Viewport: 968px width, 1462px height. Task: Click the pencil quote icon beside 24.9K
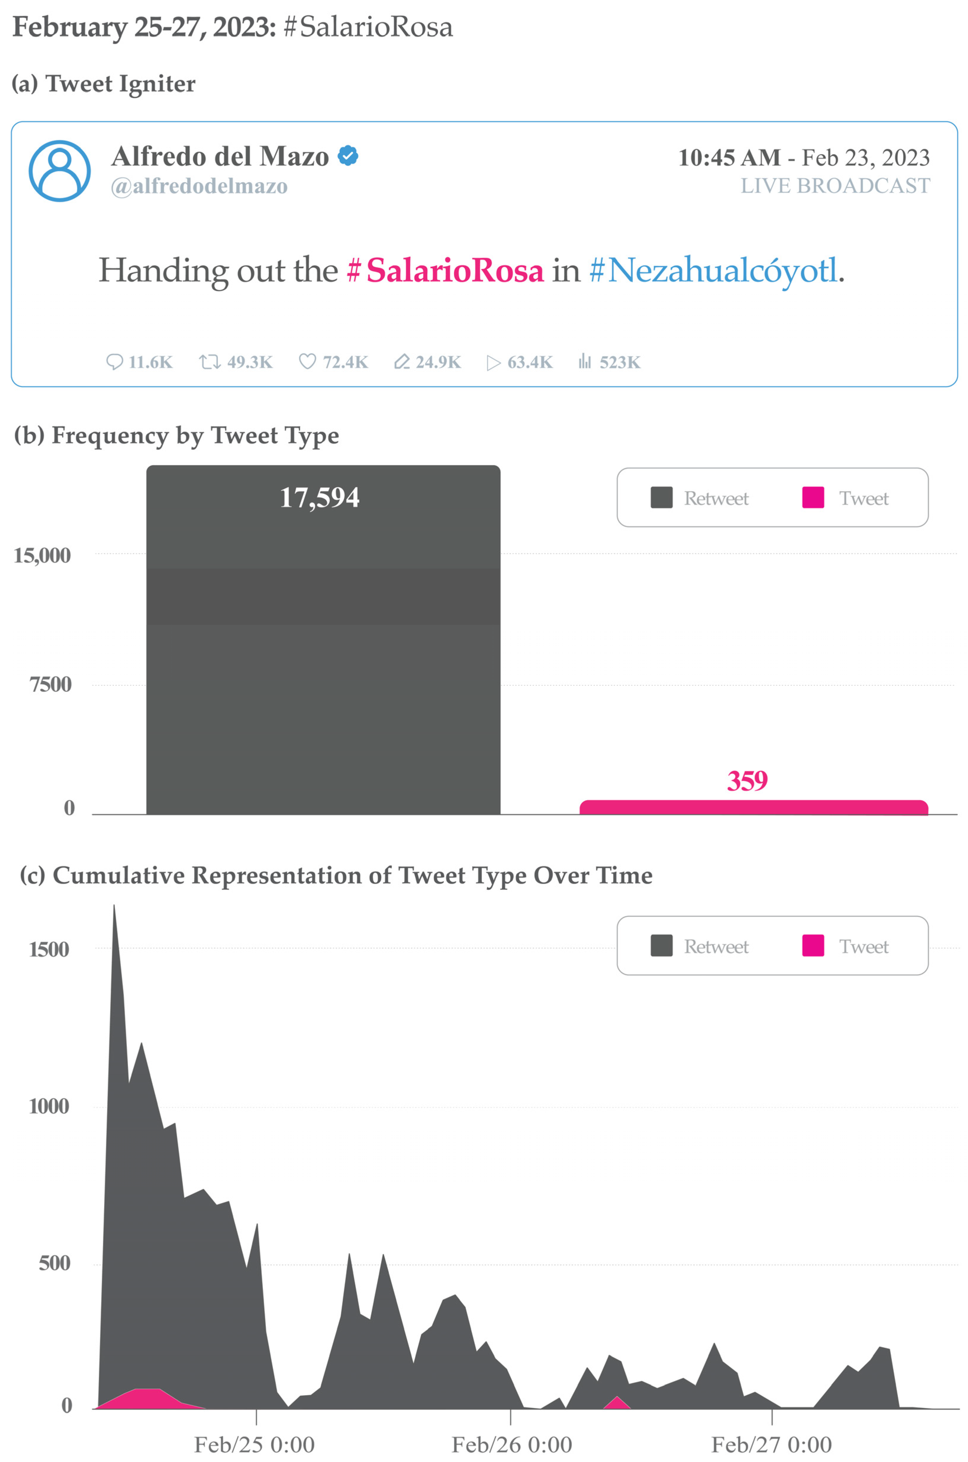(x=402, y=362)
